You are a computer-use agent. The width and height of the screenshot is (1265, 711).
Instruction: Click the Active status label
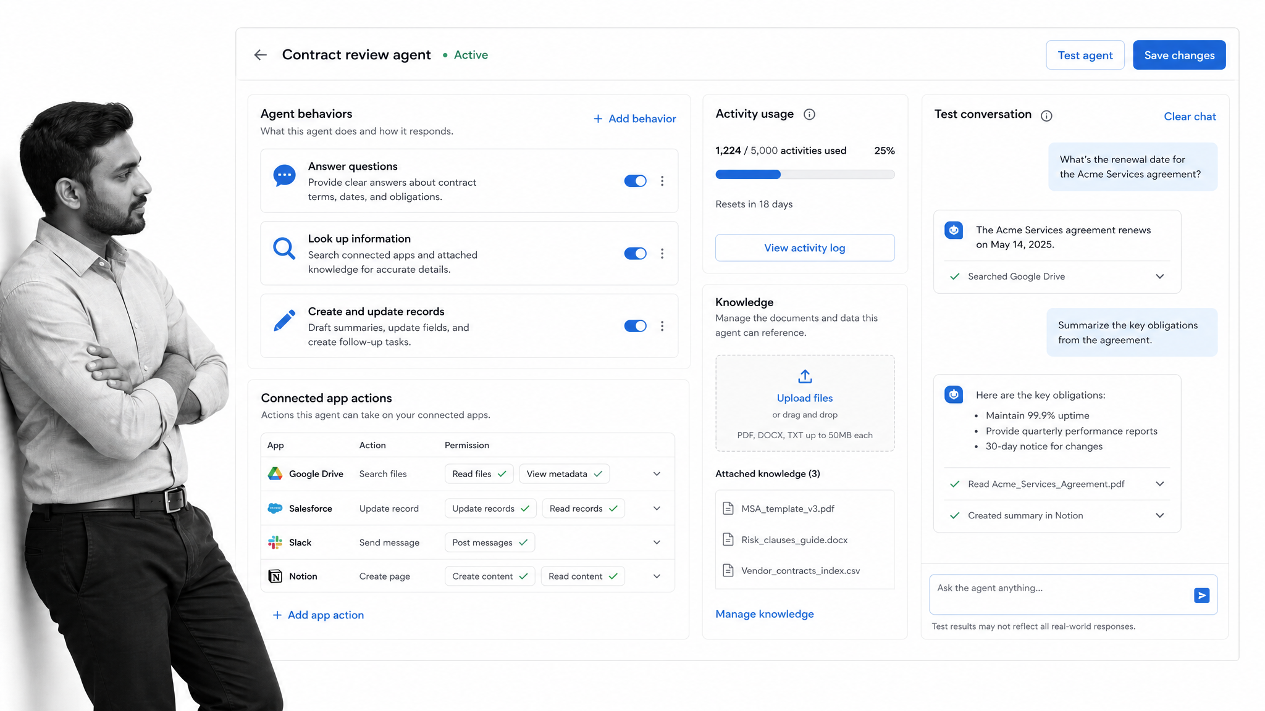click(x=471, y=55)
